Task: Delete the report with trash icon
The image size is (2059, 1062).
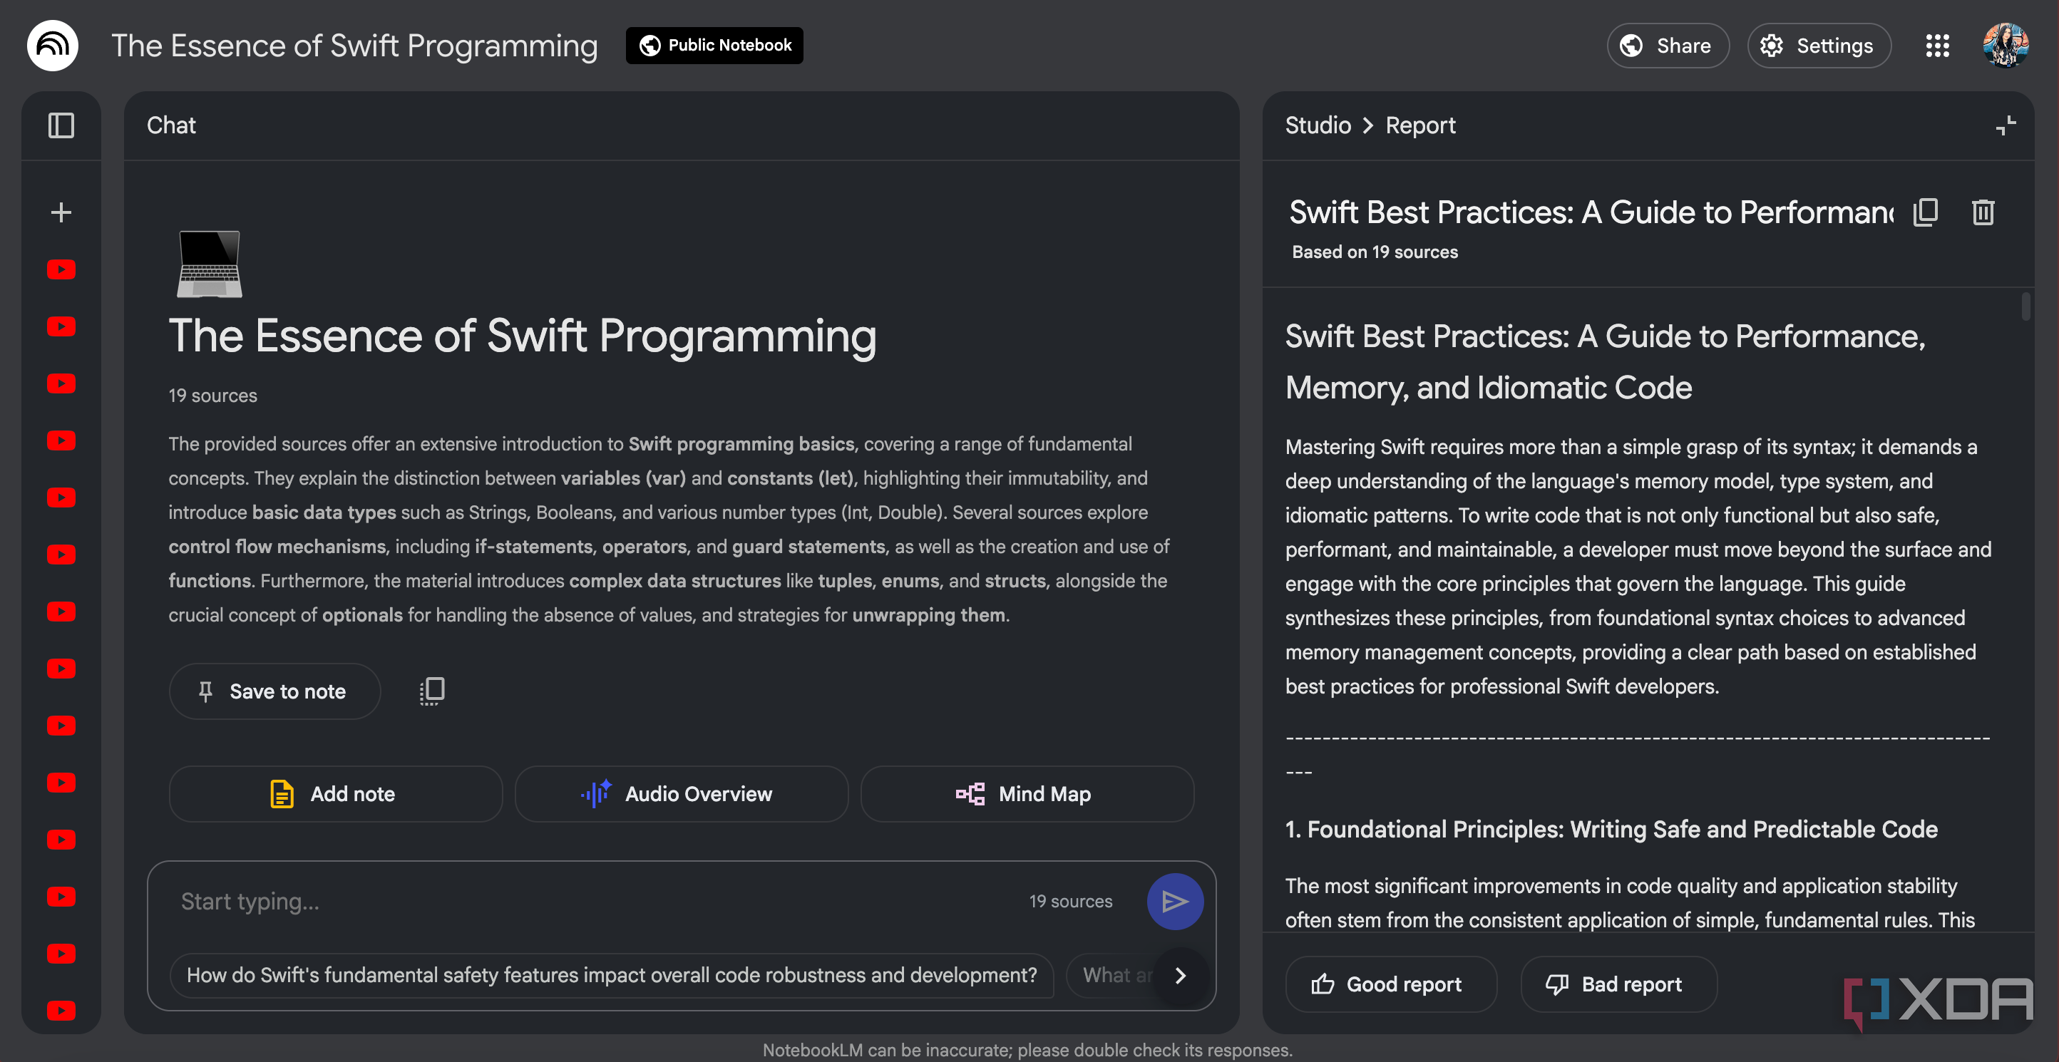Action: pos(1983,212)
